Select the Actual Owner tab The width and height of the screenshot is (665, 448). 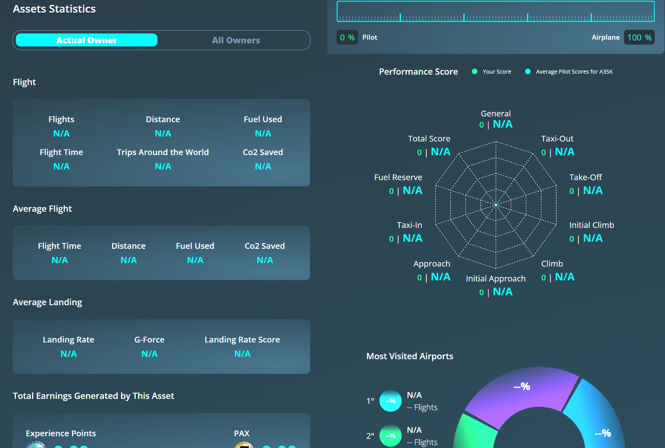pyautogui.click(x=87, y=40)
